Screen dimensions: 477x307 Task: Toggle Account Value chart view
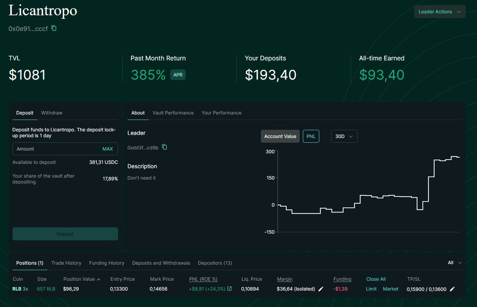tap(280, 136)
